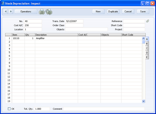The image size is (156, 114).
Task: Click the Cancel button
Action: click(128, 11)
